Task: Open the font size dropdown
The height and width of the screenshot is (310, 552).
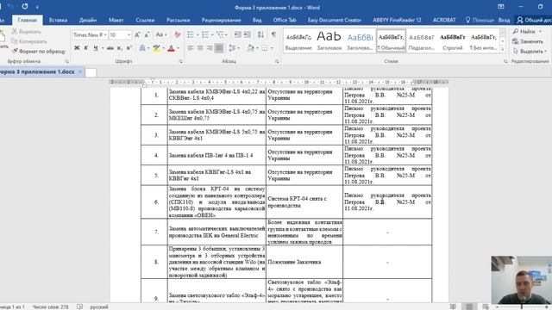Action: click(x=129, y=34)
